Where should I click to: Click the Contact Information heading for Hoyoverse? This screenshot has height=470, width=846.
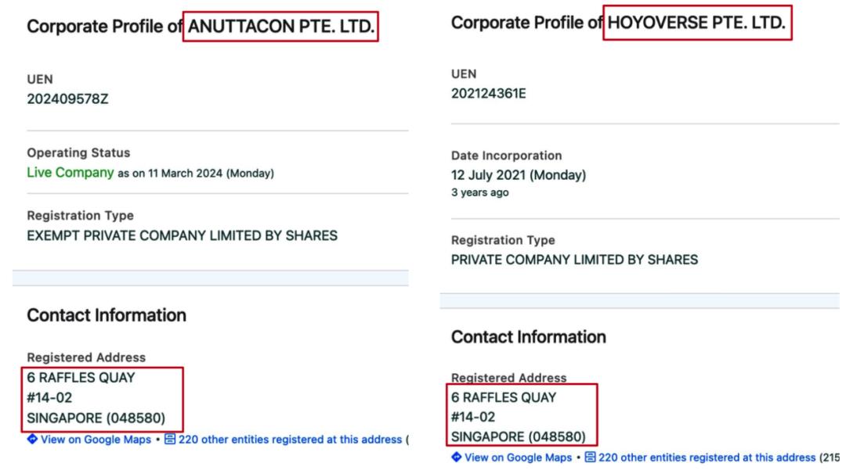(529, 336)
